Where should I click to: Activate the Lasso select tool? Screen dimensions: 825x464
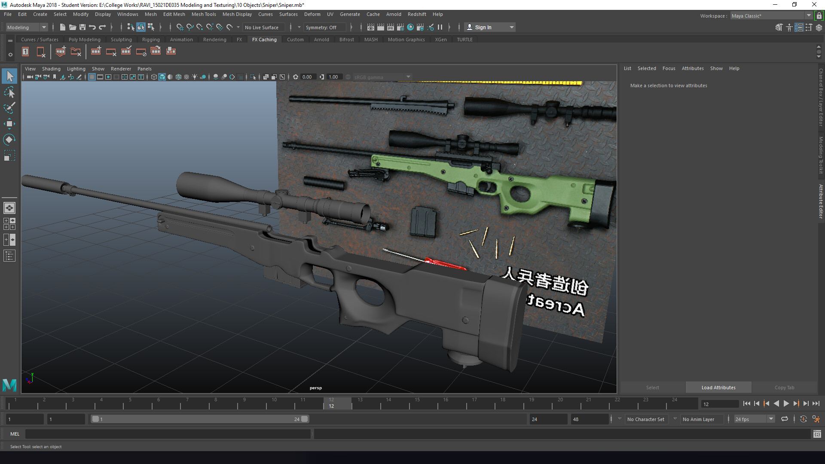[9, 92]
